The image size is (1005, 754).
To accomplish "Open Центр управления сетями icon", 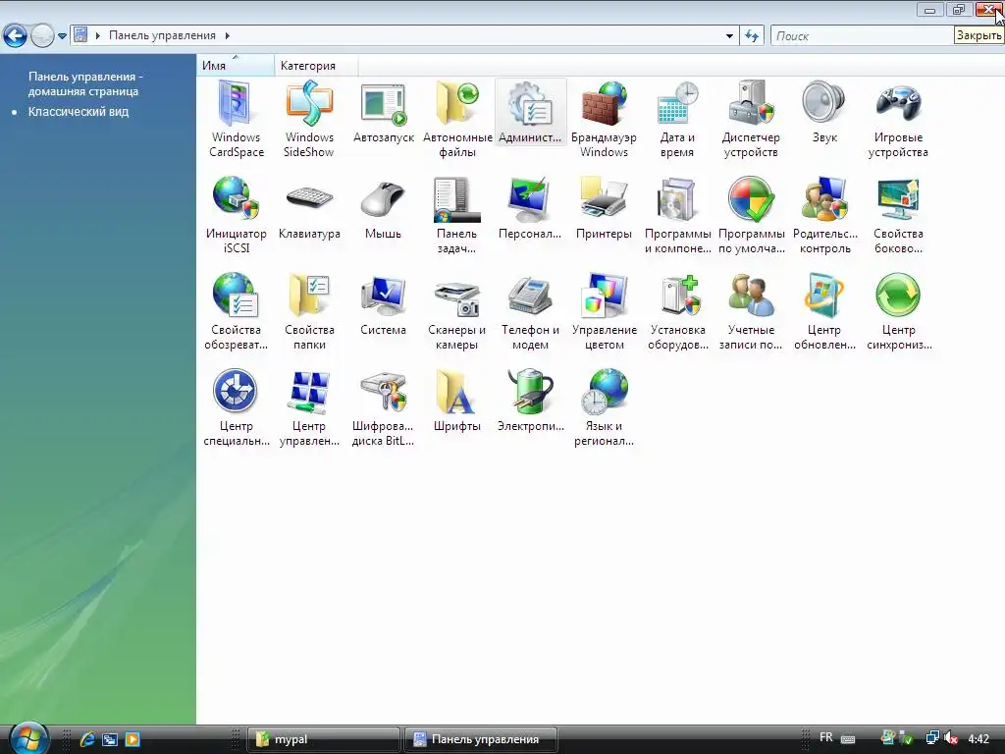I will point(309,407).
